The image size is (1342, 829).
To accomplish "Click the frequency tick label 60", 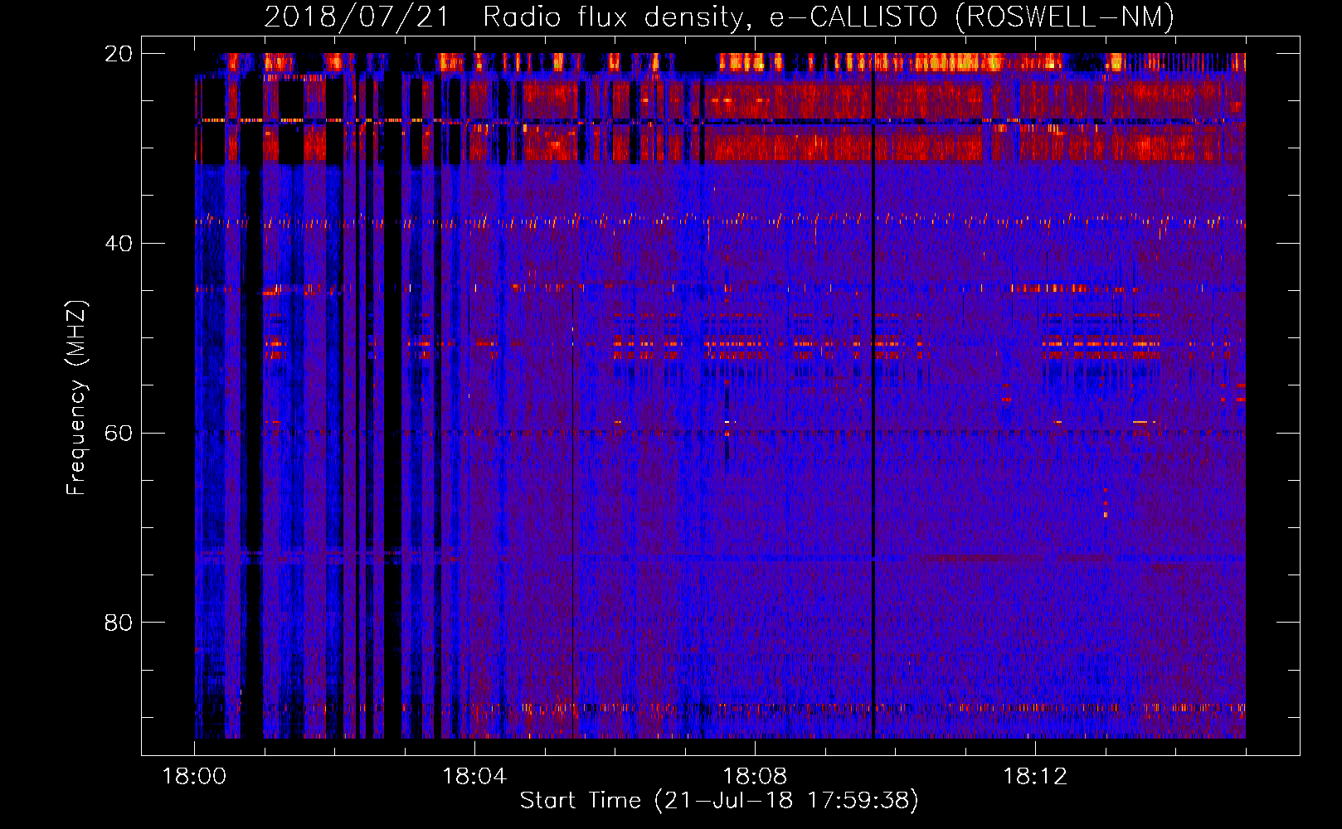I will 119,433.
